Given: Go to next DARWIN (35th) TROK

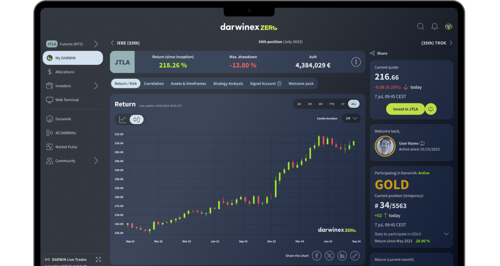Looking at the screenshot, I should [x=437, y=43].
